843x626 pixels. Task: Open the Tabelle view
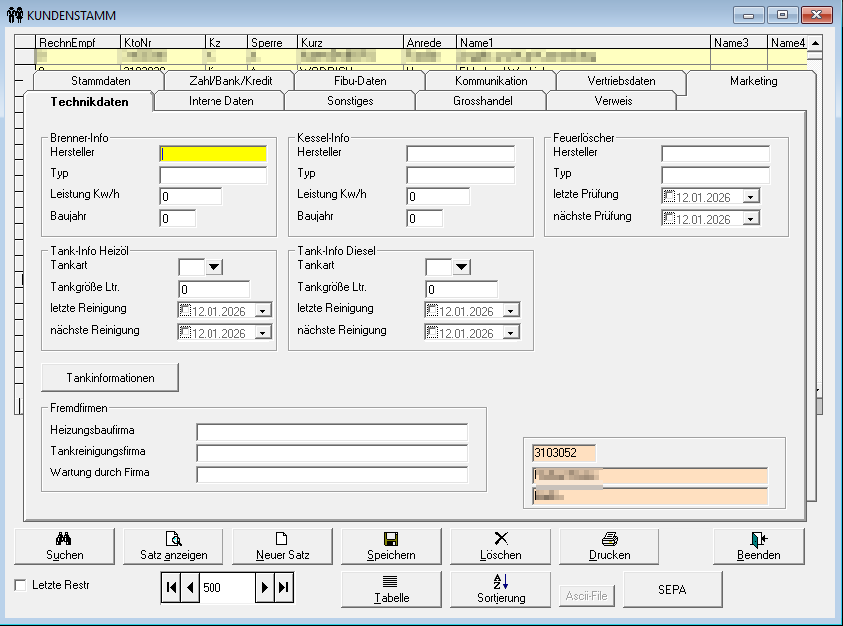[x=391, y=589]
